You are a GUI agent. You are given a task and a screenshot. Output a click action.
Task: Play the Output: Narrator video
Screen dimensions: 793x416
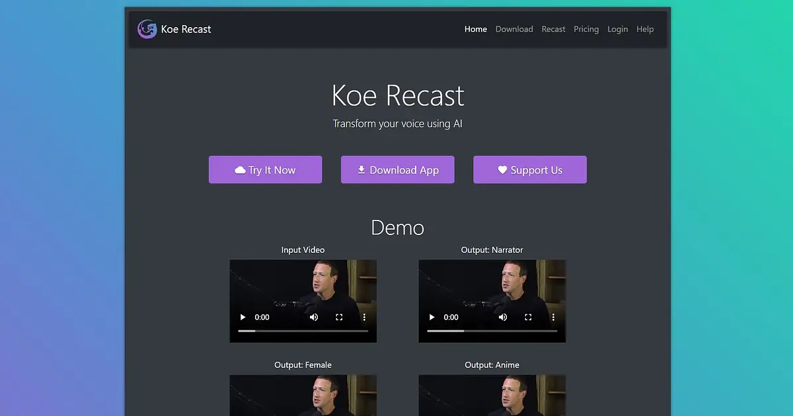tap(432, 317)
